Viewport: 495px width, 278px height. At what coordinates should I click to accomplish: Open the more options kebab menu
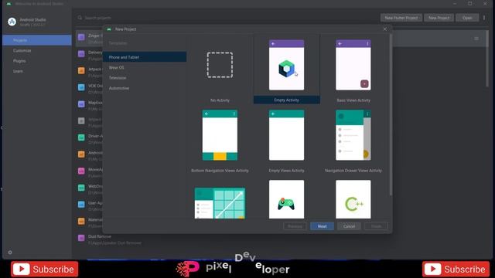point(484,18)
